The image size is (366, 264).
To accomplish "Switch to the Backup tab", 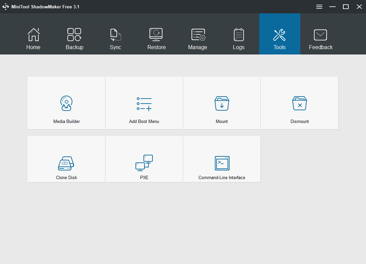I will click(x=74, y=34).
